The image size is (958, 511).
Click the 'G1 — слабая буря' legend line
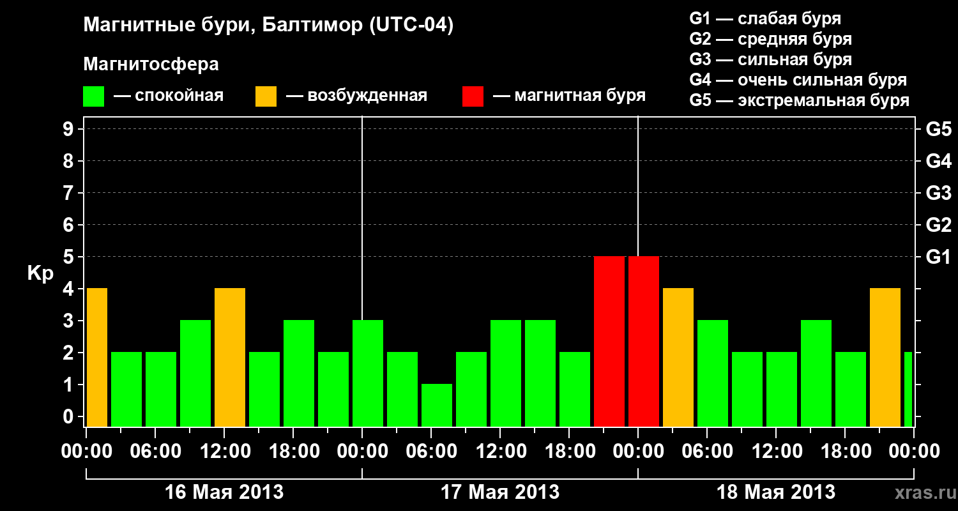pos(765,19)
